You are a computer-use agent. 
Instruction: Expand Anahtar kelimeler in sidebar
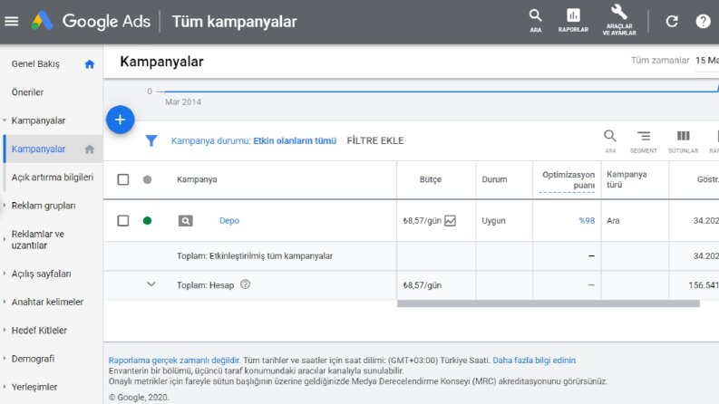tap(5, 302)
